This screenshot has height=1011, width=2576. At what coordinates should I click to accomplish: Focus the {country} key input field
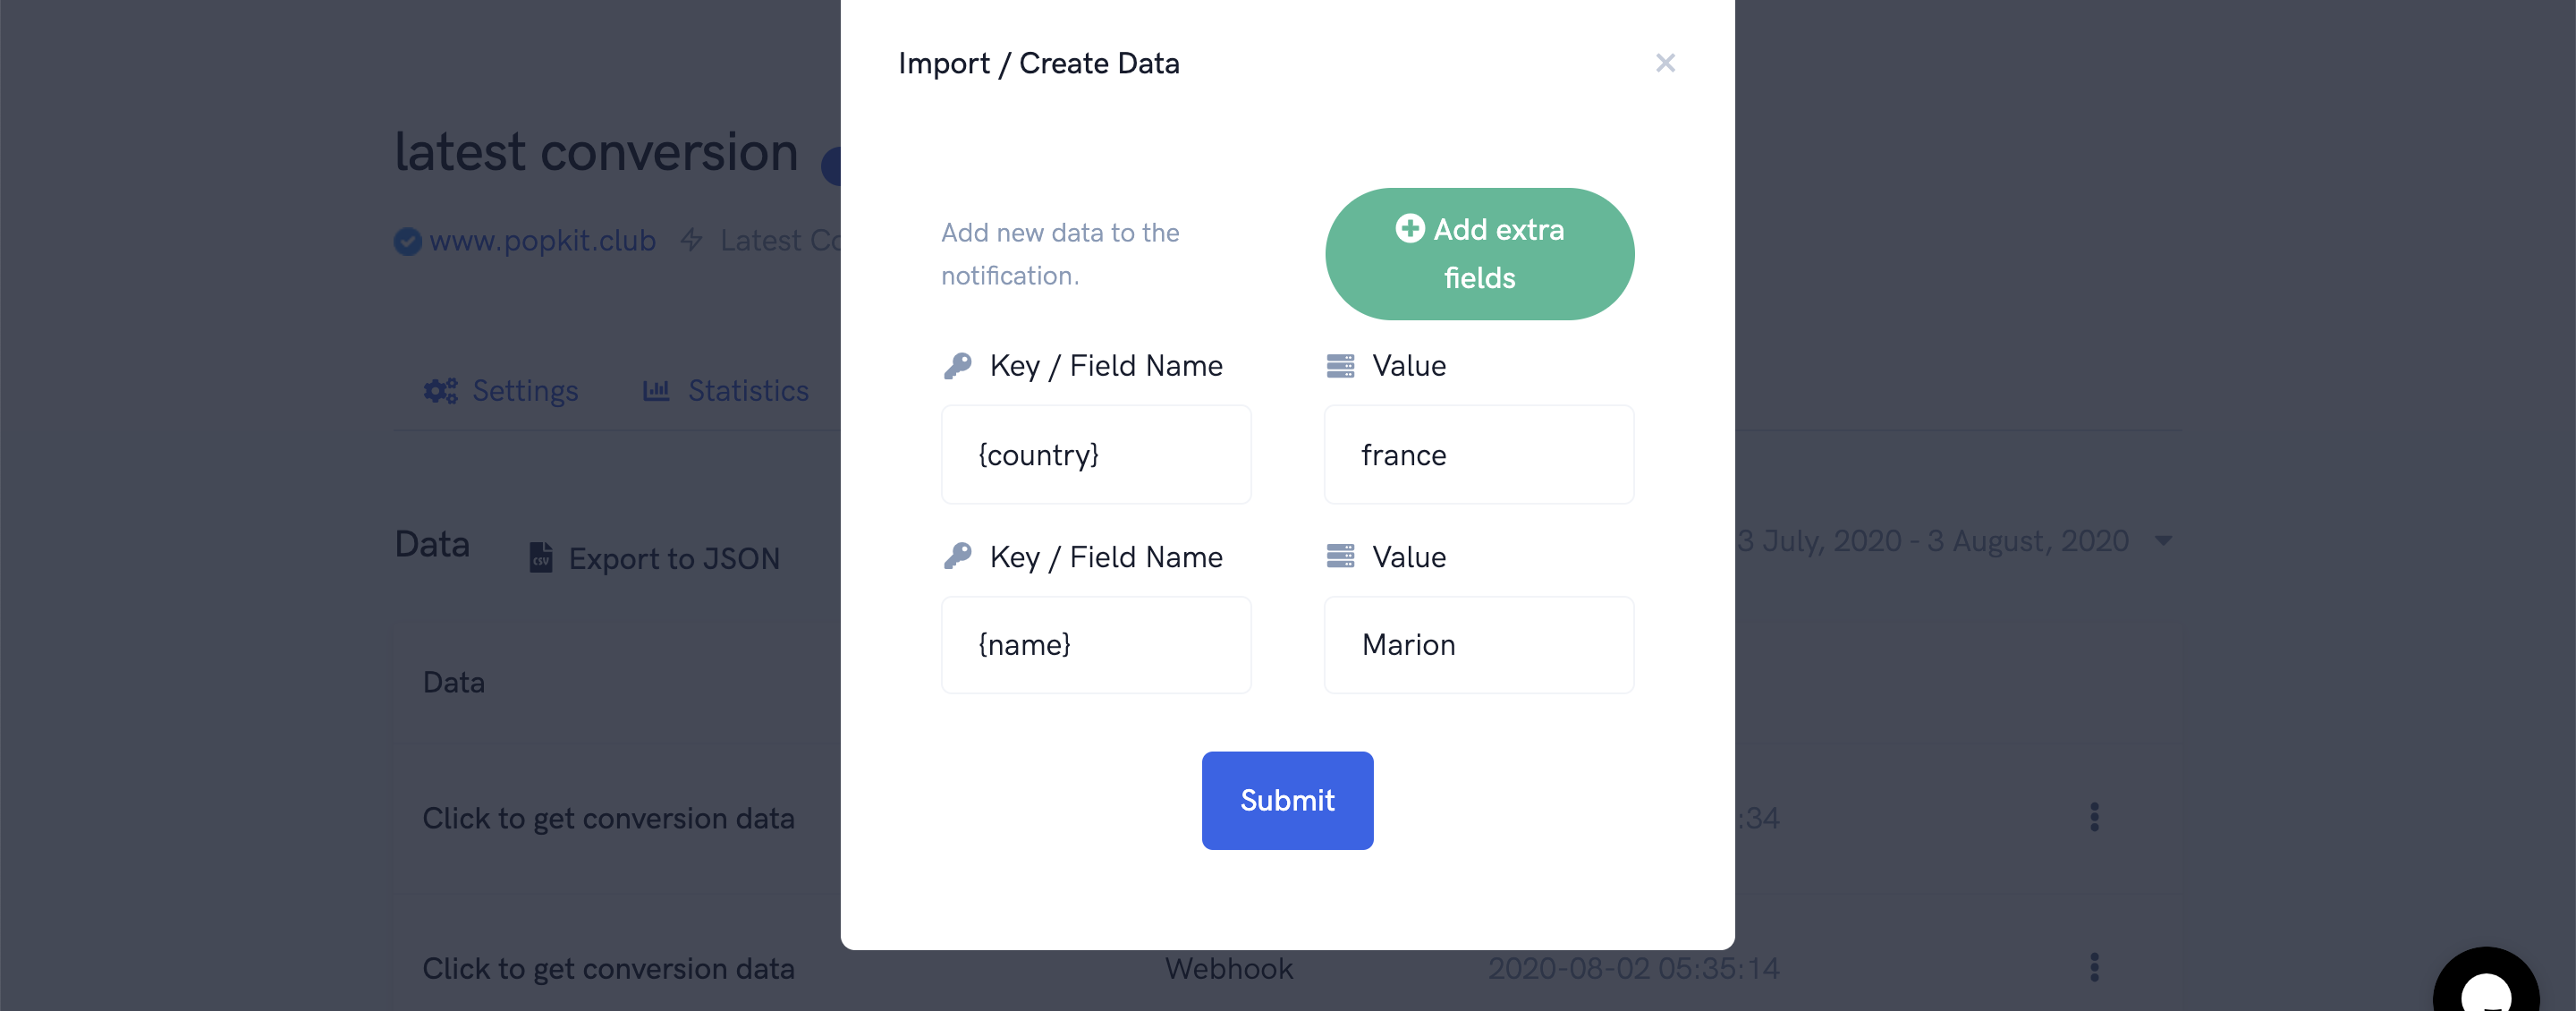[x=1096, y=455]
